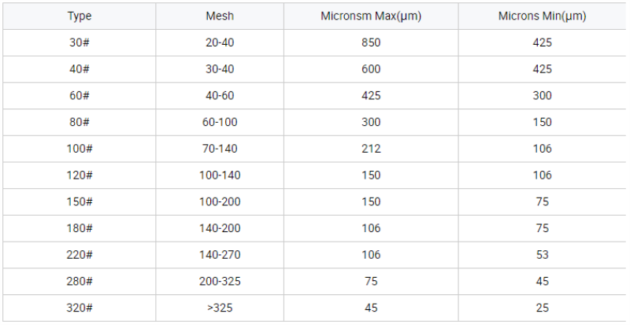630x325 pixels.
Task: Click the 60# type cell
Action: (80, 96)
